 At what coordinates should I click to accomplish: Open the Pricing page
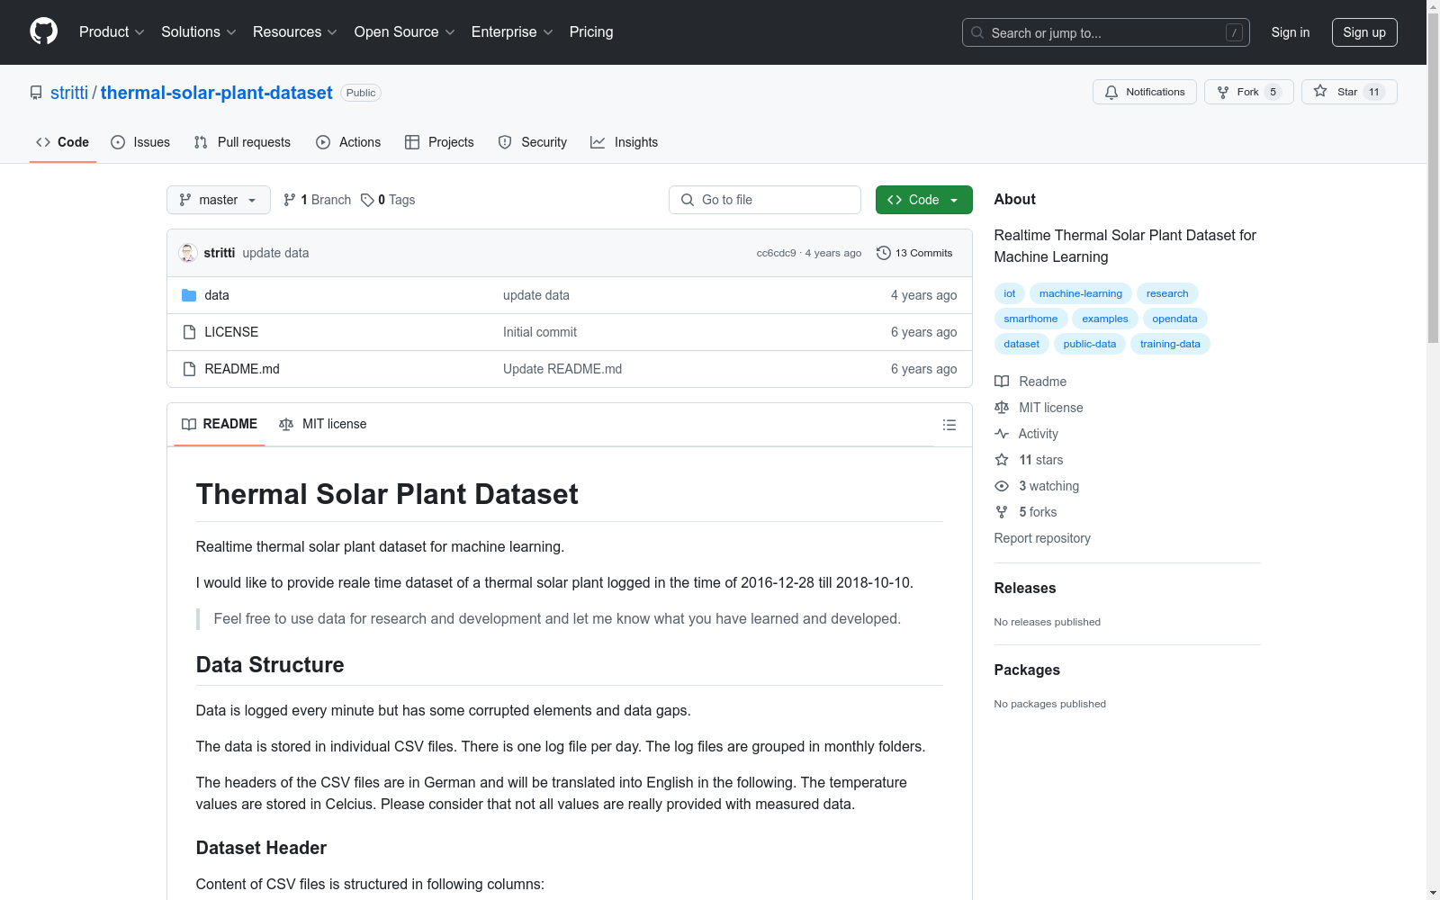[591, 32]
